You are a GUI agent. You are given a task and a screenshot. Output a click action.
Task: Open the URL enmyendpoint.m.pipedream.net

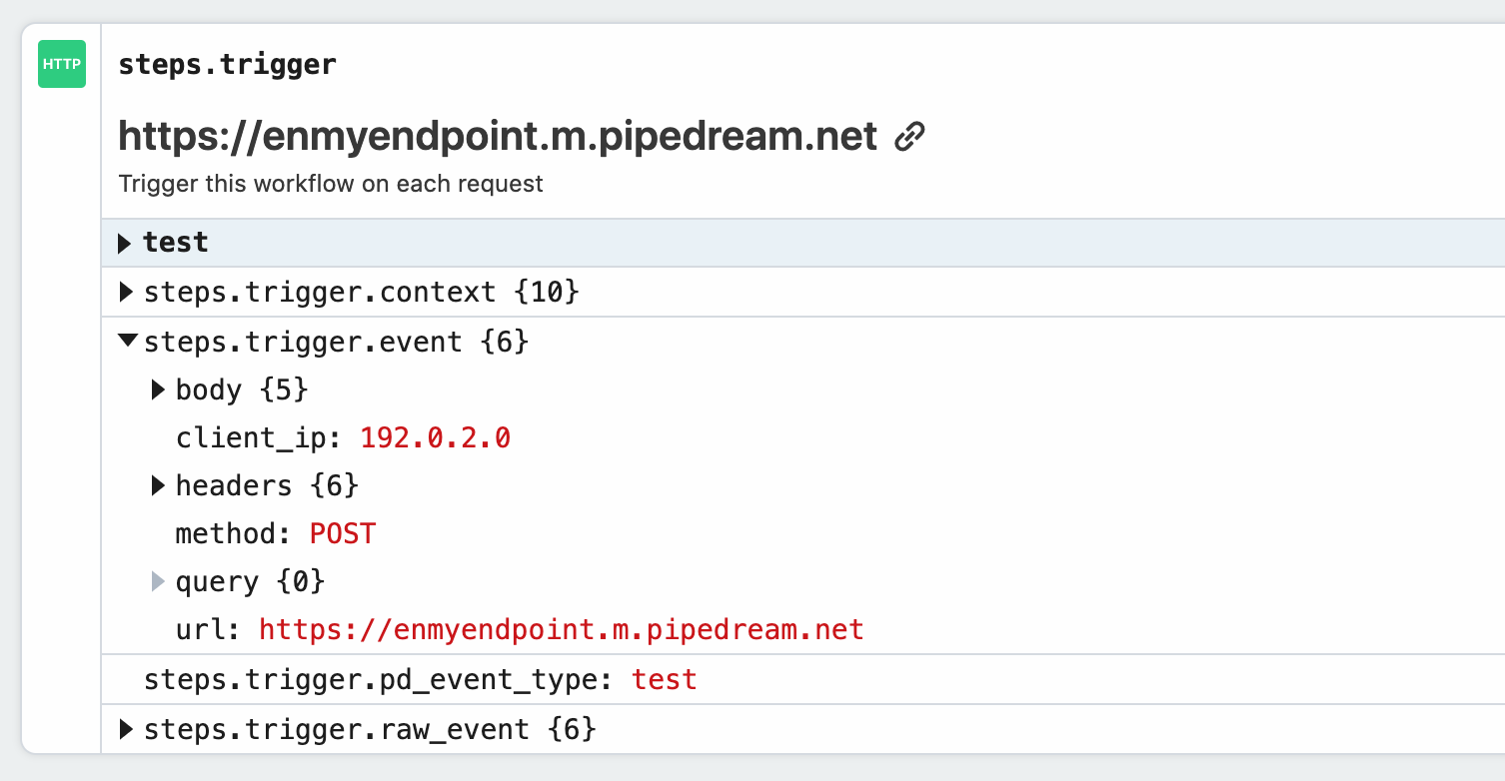[x=496, y=136]
